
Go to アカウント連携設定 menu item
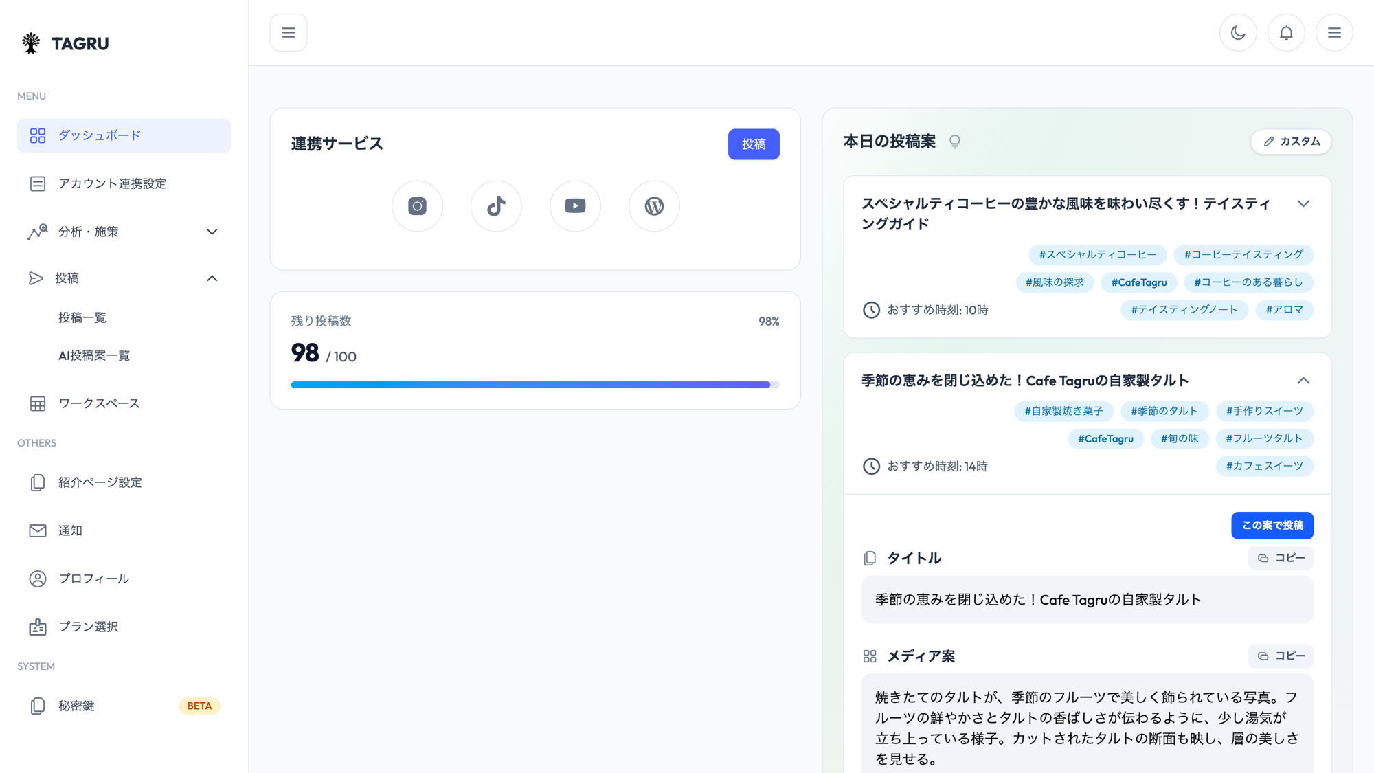[x=112, y=183]
